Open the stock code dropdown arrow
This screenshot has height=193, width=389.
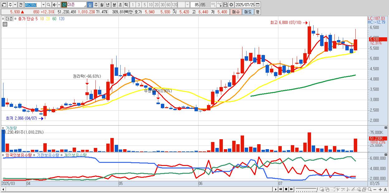[x=43, y=5]
